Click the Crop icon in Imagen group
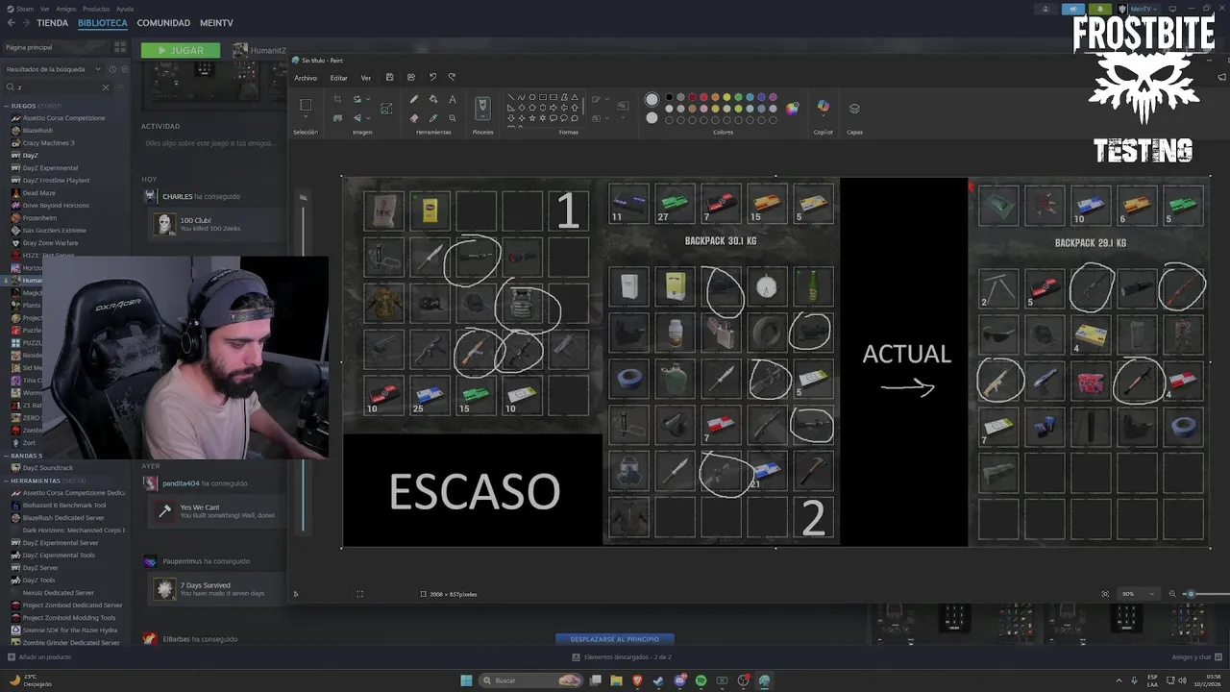This screenshot has height=692, width=1230. pos(337,99)
